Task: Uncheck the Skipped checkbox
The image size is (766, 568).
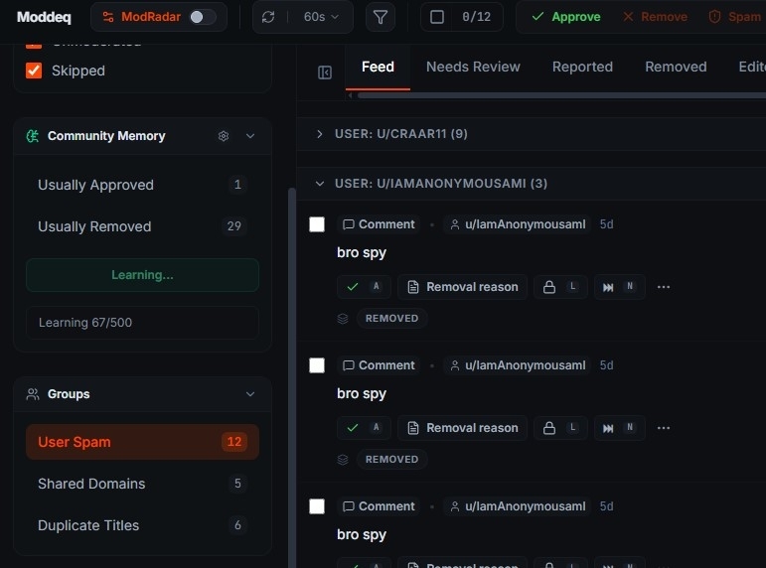Action: [34, 71]
